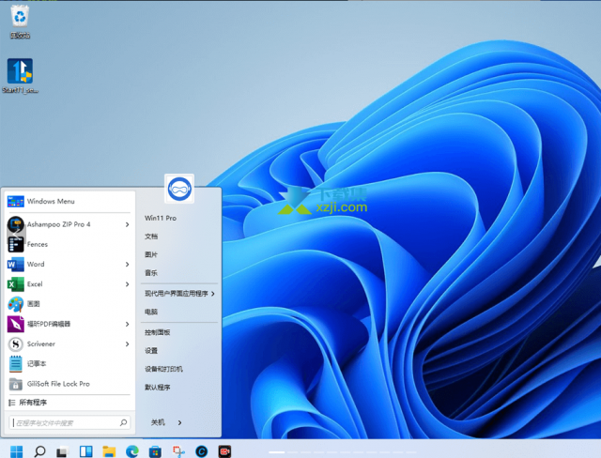
Task: Open Microsoft Store from taskbar
Action: [x=155, y=451]
